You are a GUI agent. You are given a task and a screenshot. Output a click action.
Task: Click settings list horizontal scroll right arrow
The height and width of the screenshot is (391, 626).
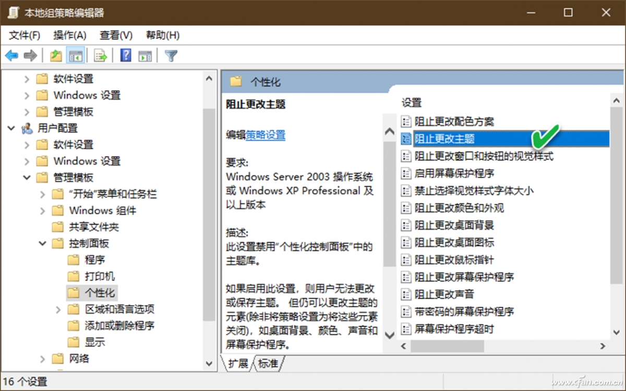[x=603, y=346]
